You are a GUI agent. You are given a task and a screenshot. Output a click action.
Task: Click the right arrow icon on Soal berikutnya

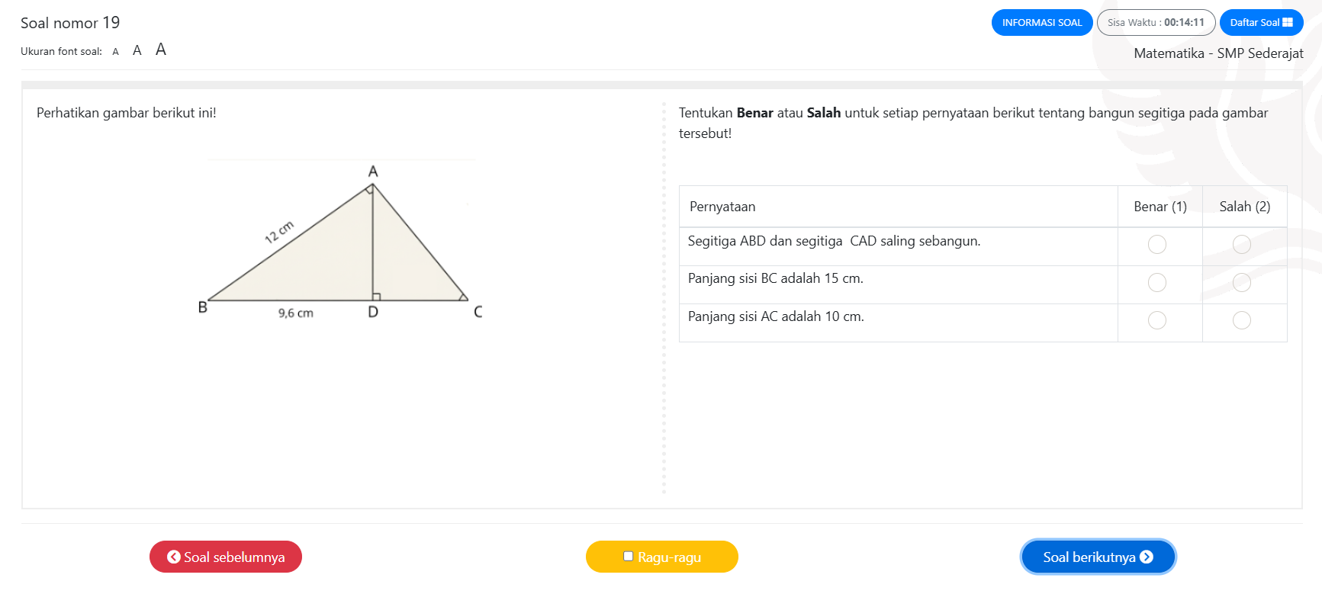(x=1147, y=557)
